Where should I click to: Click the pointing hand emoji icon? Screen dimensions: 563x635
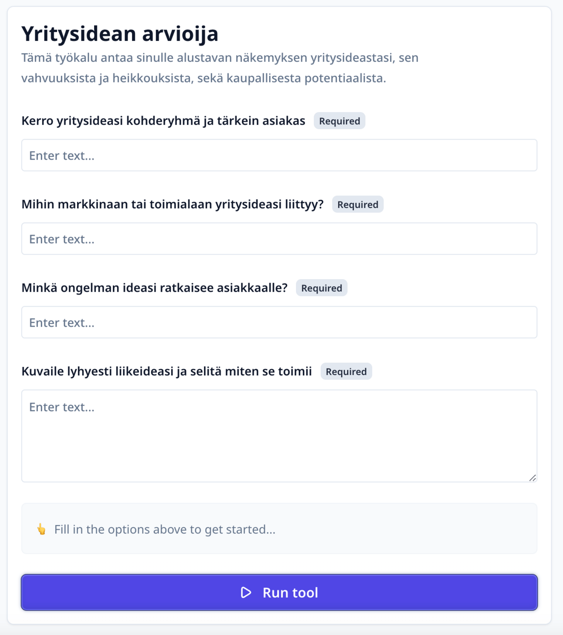coord(41,529)
